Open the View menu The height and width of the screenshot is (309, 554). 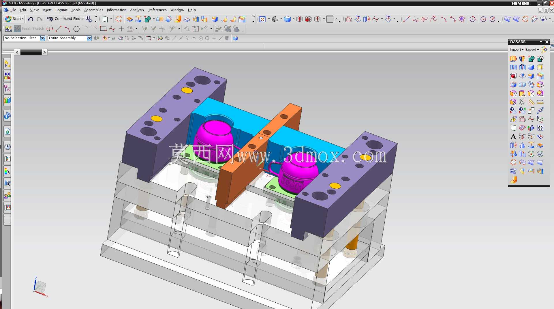click(x=34, y=10)
